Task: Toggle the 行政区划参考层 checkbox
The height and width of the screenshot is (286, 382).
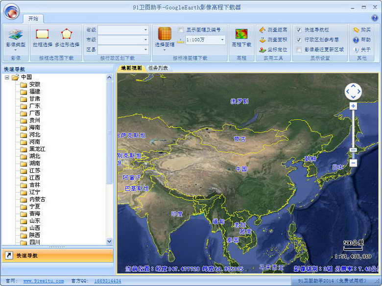Action: [x=299, y=40]
